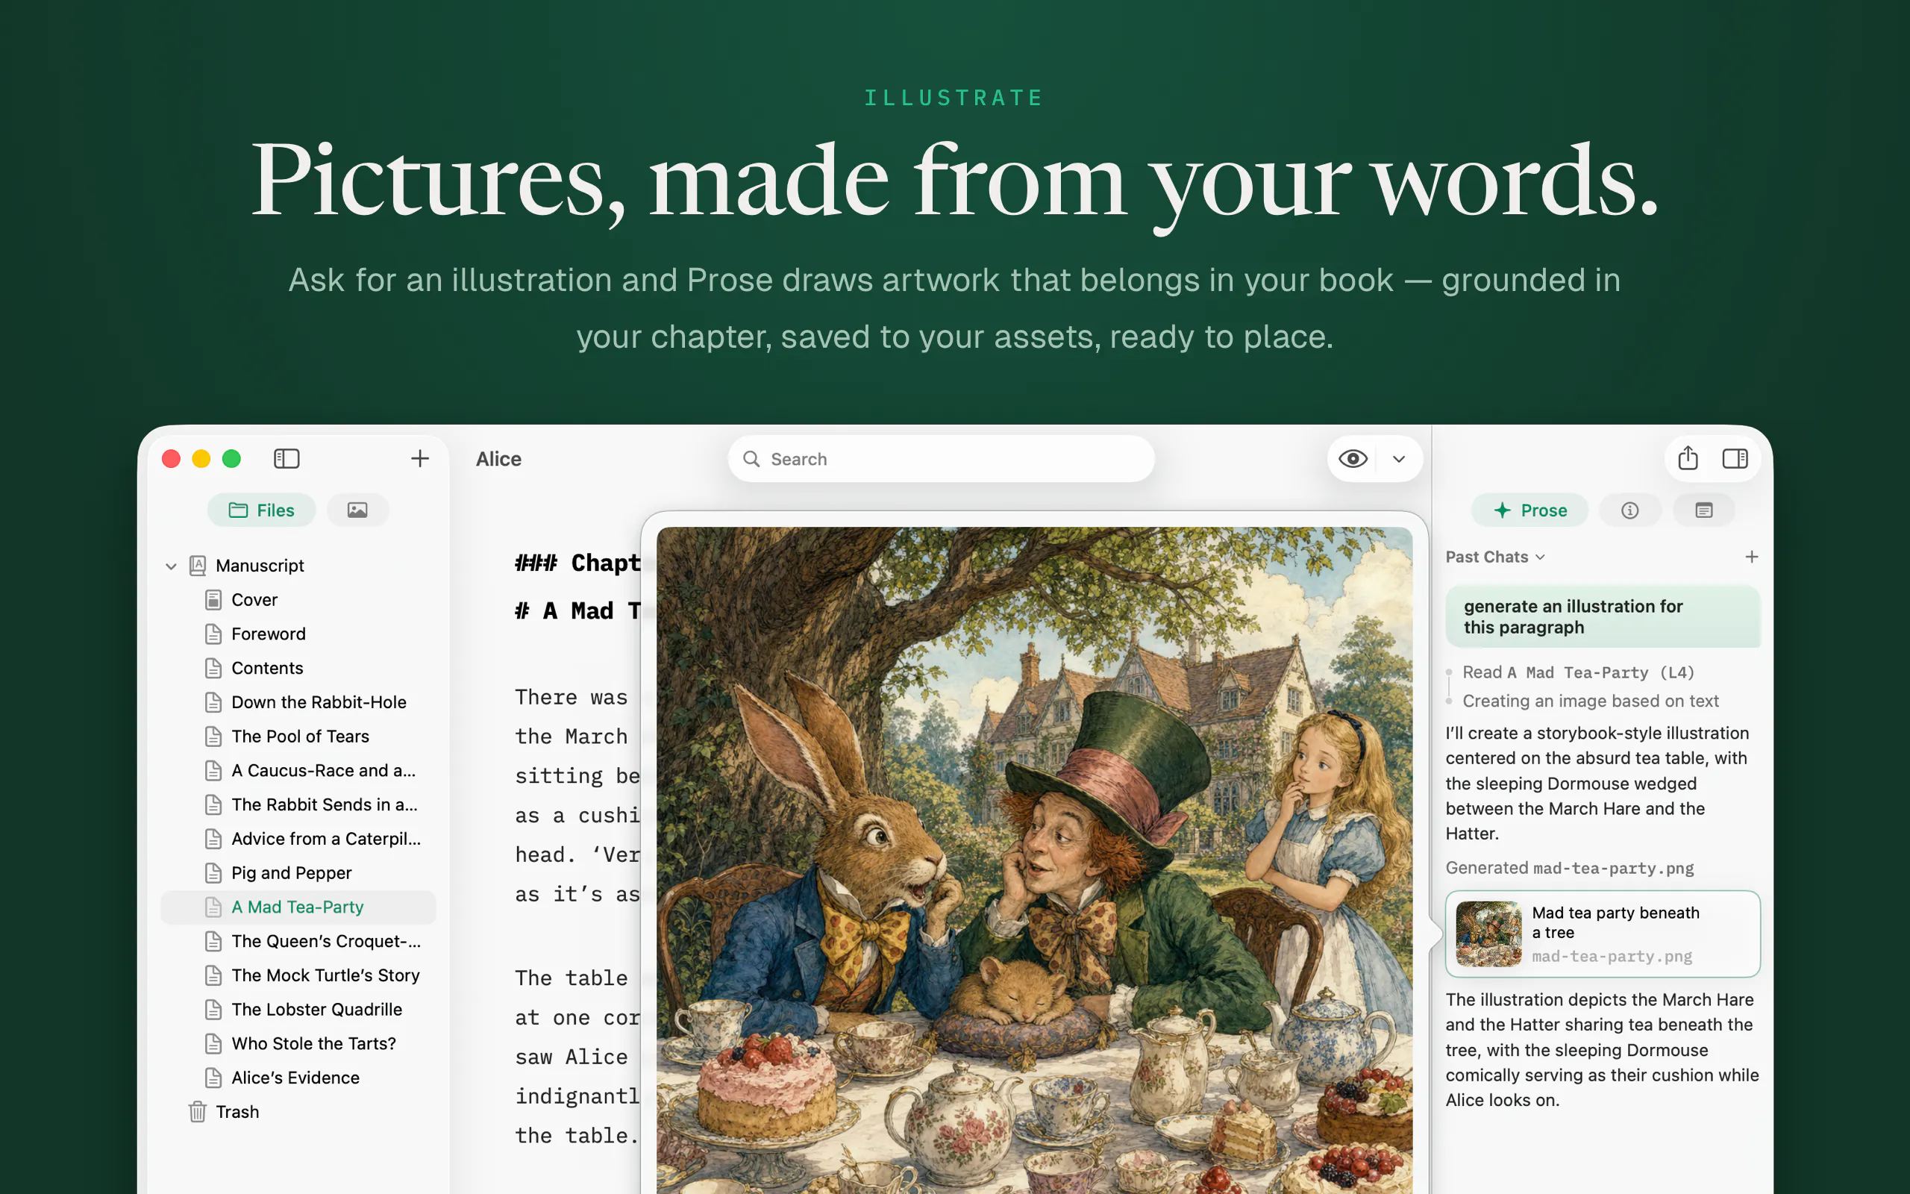Click the Trash bin icon
This screenshot has height=1194, width=1910.
(x=197, y=1112)
